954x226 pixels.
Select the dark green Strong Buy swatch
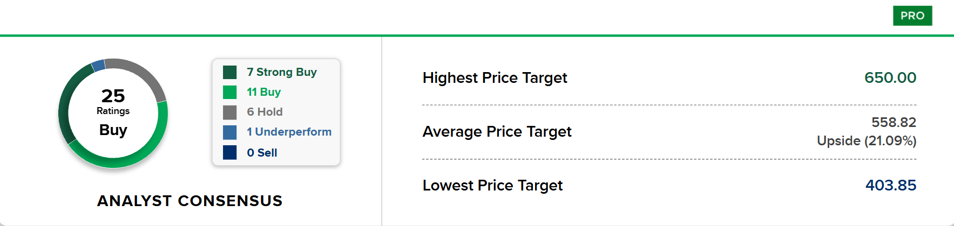[229, 72]
